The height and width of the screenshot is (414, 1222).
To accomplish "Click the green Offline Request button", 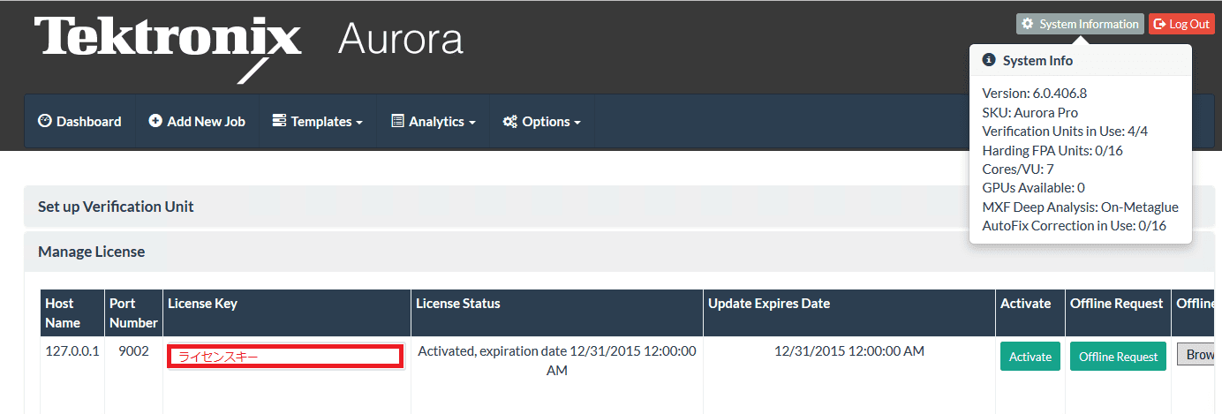I will point(1118,357).
